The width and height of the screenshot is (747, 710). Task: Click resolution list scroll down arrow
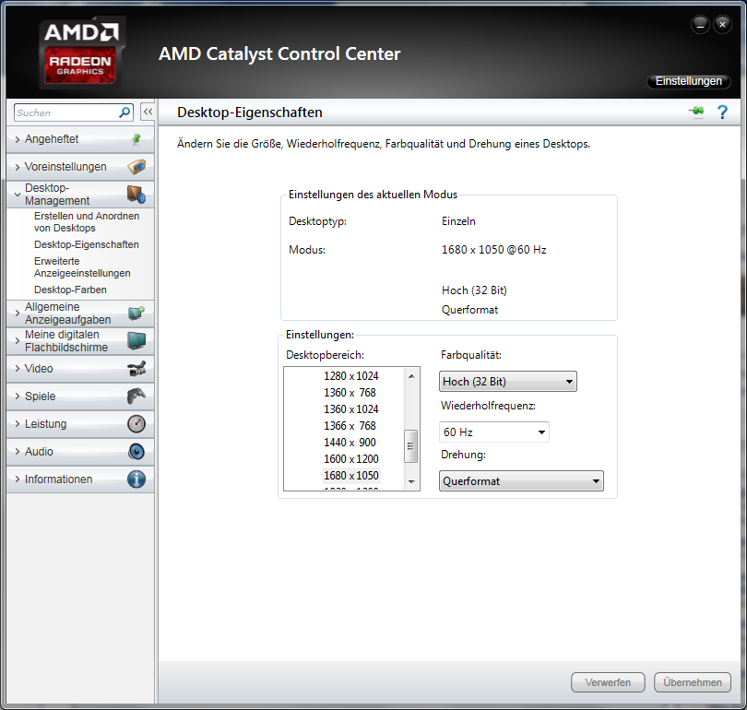click(411, 482)
